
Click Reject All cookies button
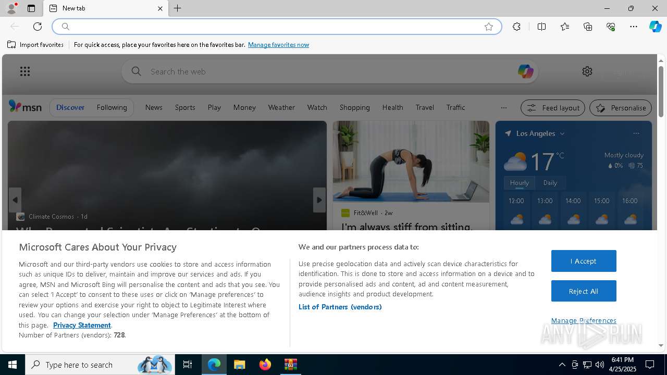click(584, 291)
